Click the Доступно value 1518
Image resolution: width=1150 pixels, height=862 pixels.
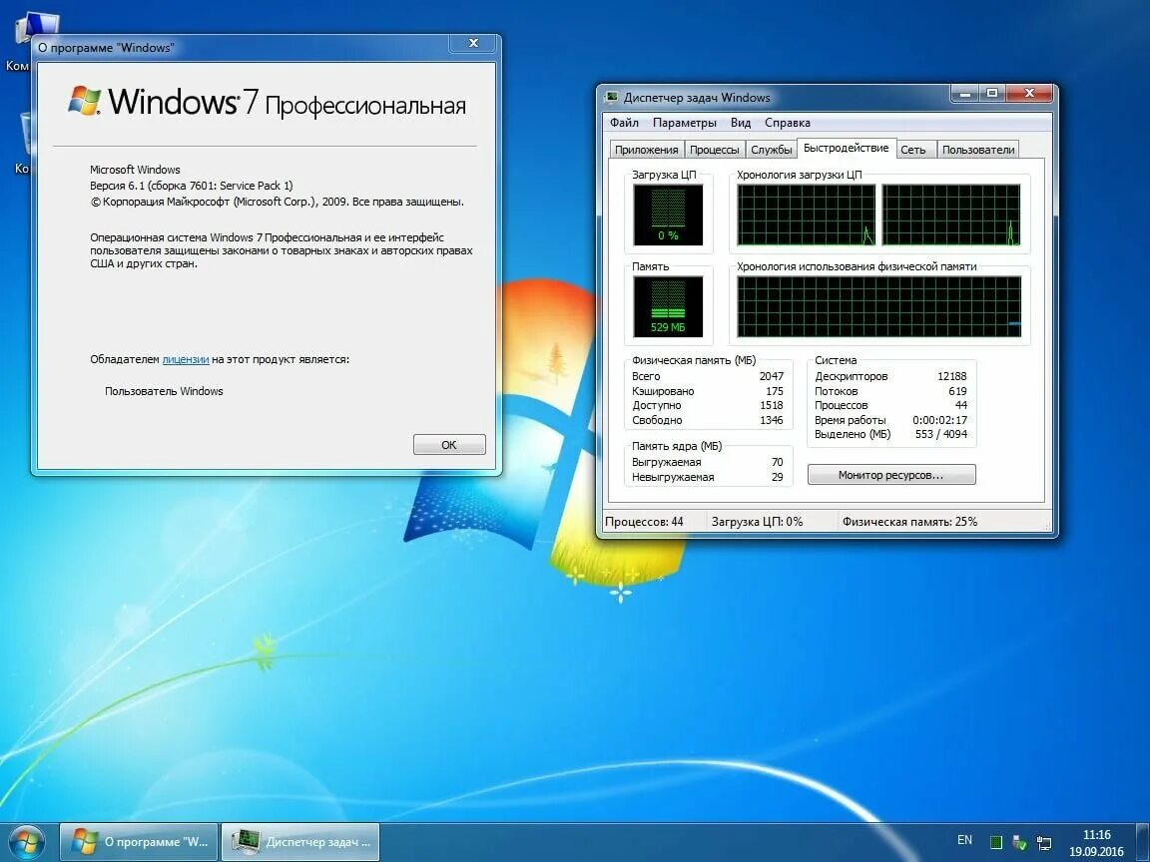point(771,405)
